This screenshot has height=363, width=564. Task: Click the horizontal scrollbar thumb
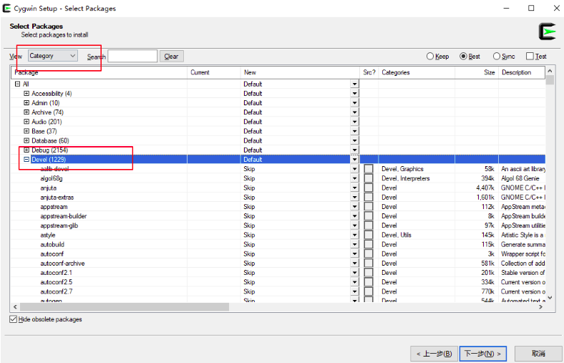[125, 307]
